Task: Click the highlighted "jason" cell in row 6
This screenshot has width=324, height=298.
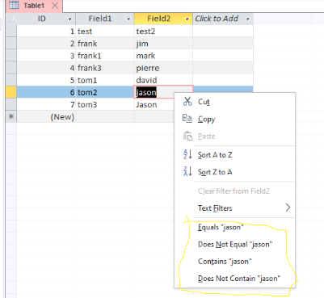Action: point(155,92)
